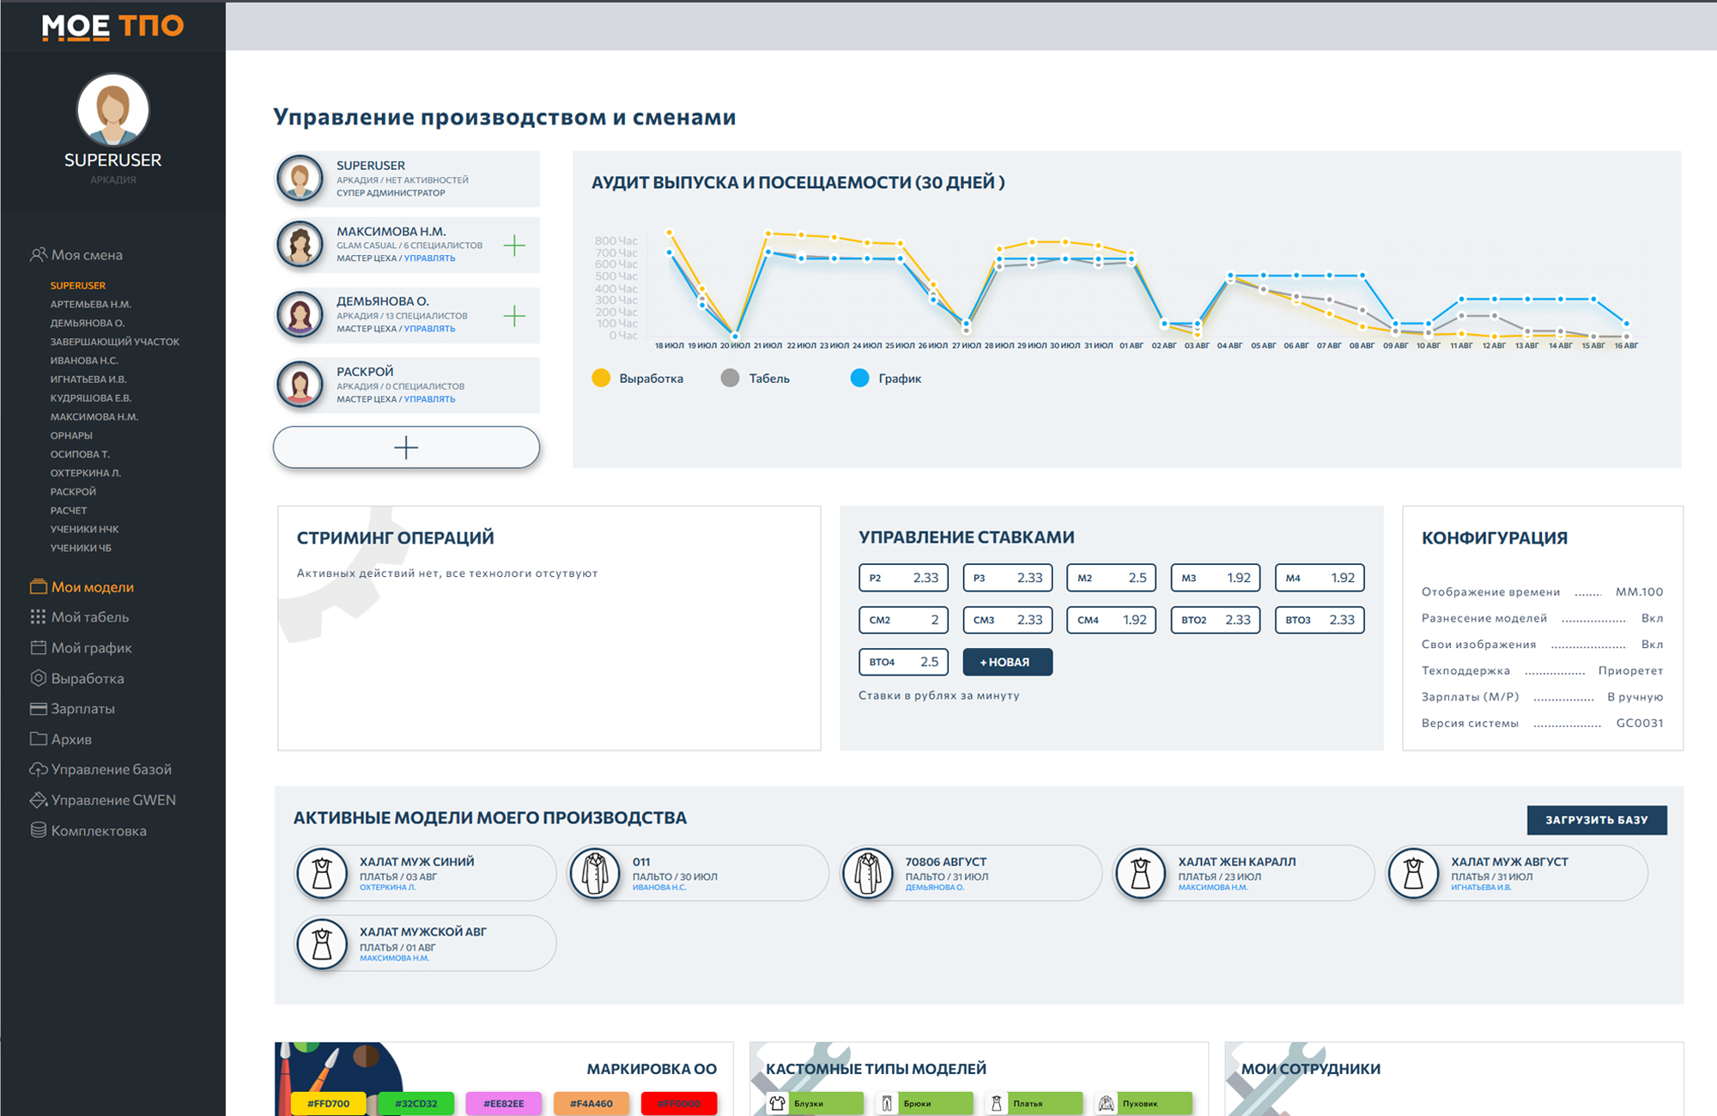Viewport: 1717px width, 1116px height.
Task: Select SUPERUSER in the Моя смена list
Action: [78, 286]
